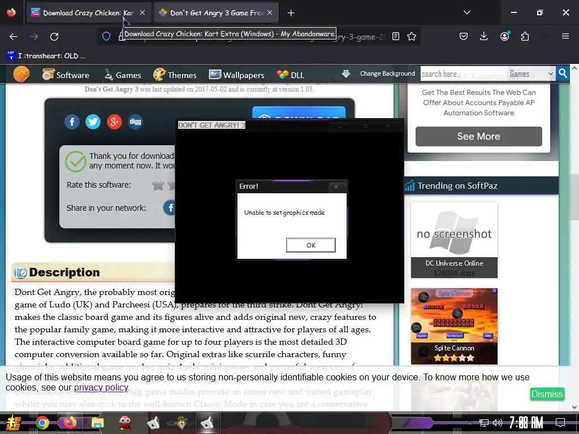Click the blue magnifier search button

[563, 73]
